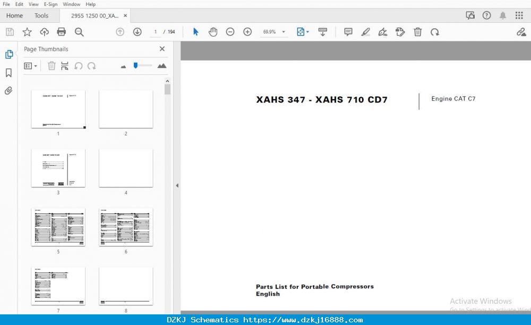
Task: Open the apps grid launcher
Action: click(519, 15)
